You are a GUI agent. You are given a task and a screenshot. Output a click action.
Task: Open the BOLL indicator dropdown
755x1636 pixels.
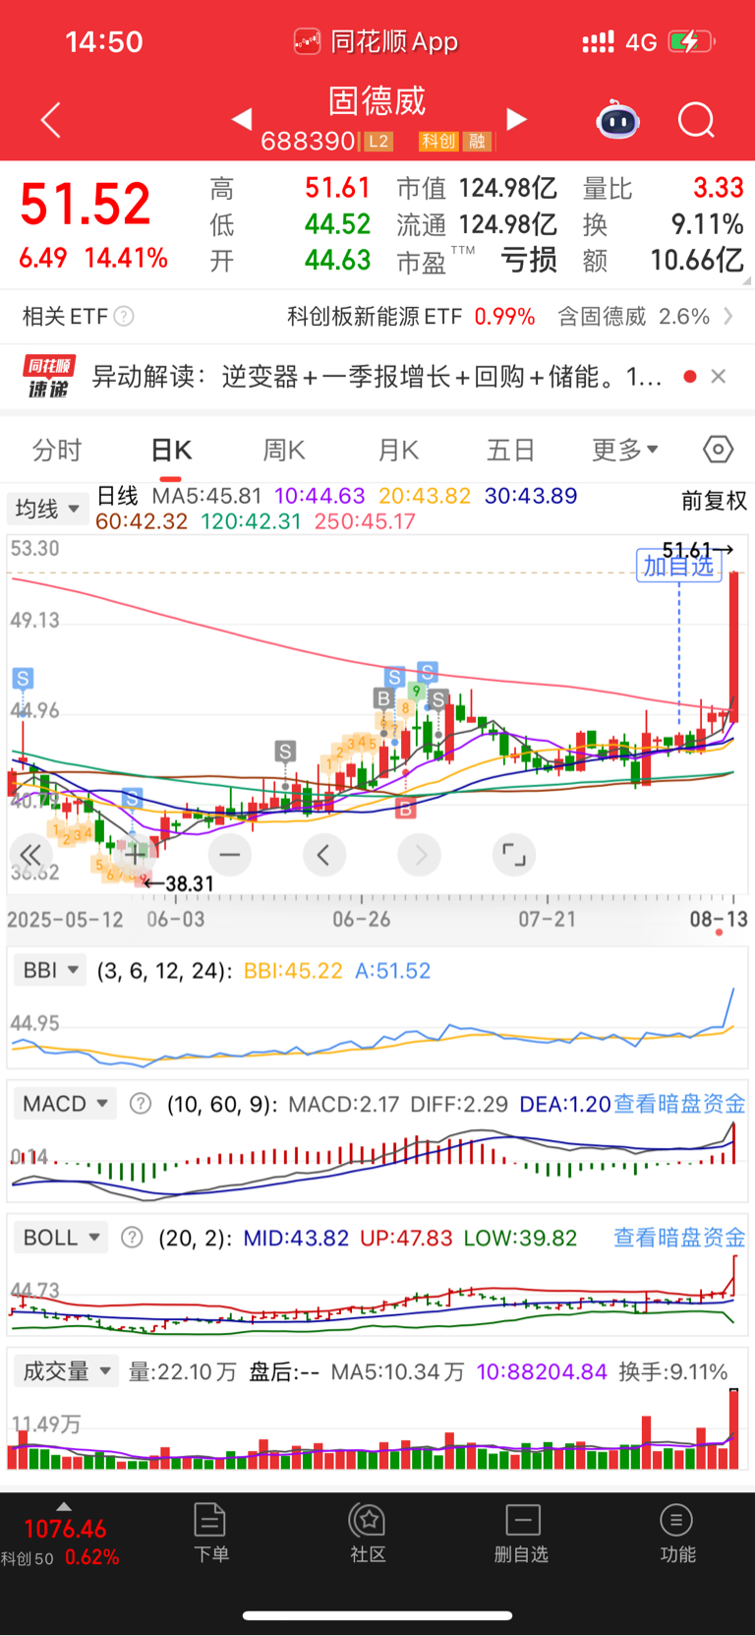pyautogui.click(x=61, y=1238)
